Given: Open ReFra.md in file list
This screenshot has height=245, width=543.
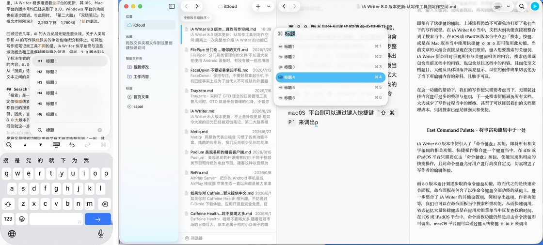Looking at the screenshot, I should click(228, 177).
